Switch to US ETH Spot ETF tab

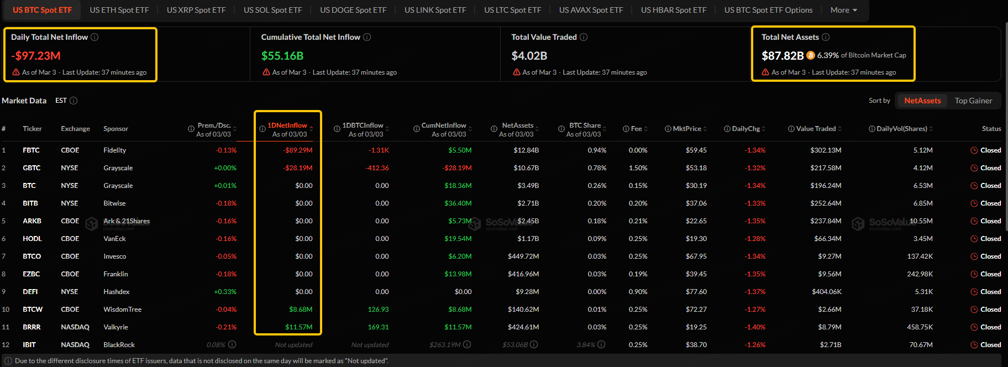(119, 10)
